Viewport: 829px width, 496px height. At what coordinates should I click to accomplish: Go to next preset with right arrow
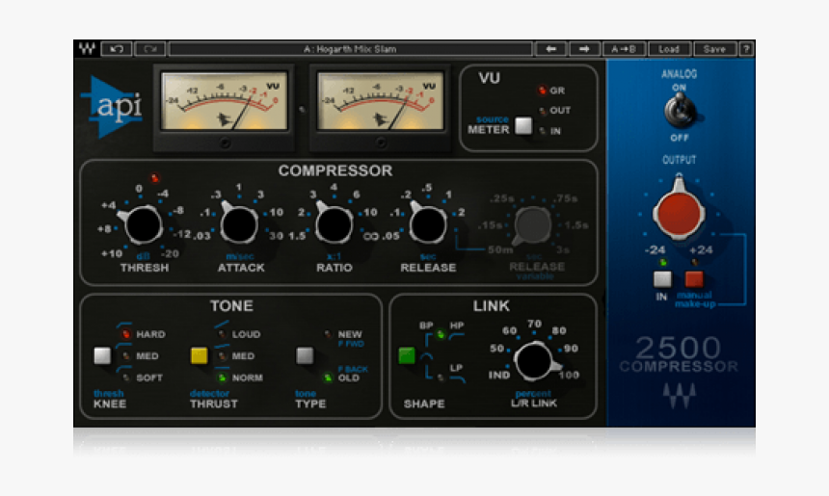point(584,49)
